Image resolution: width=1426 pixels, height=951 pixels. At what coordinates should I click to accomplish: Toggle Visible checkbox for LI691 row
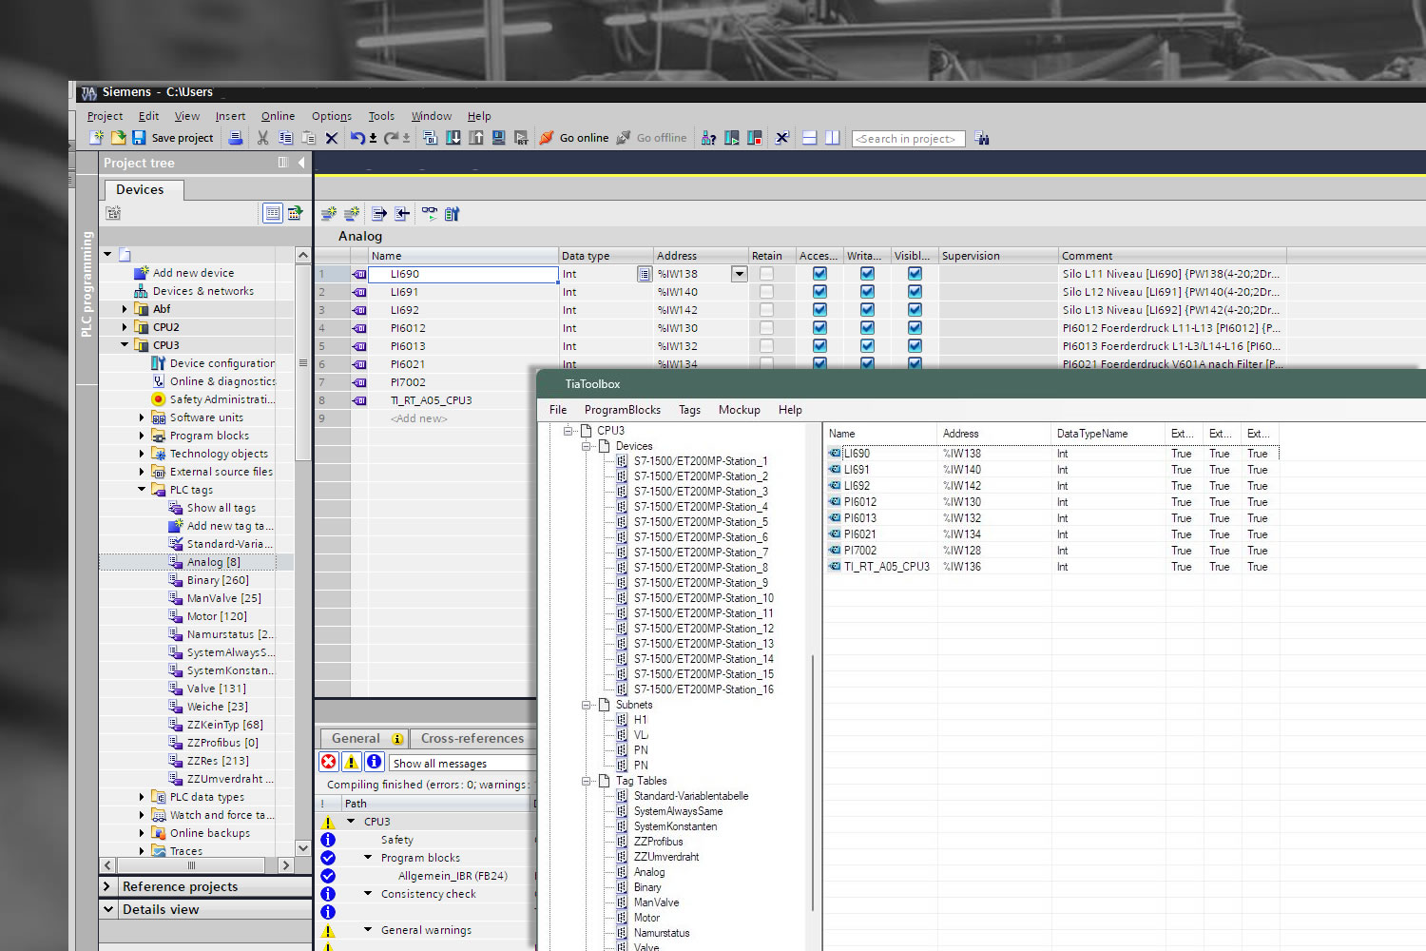coord(915,292)
